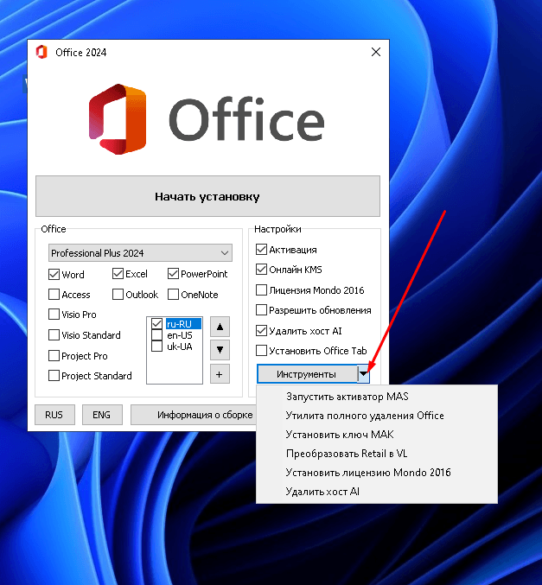This screenshot has width=542, height=585.
Task: Click the Office logo icon in title bar
Action: point(41,52)
